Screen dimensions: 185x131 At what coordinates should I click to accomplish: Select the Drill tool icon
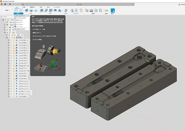click(66, 11)
